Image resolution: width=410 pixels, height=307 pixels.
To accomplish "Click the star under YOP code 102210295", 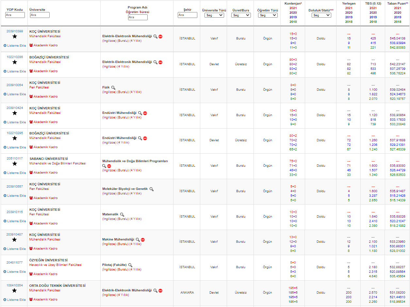I will pos(15,138).
